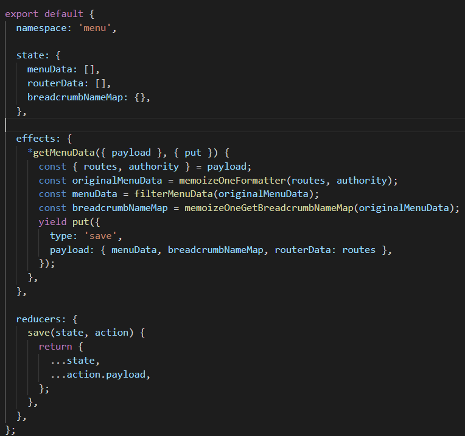Click 'routerData: routes' in the yield payload
This screenshot has width=465, height=436.
(325, 250)
